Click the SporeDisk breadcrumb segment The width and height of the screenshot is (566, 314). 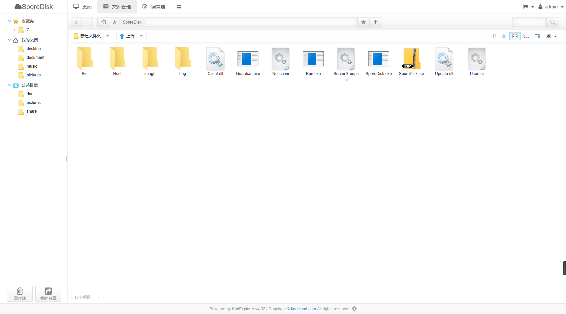pos(132,22)
